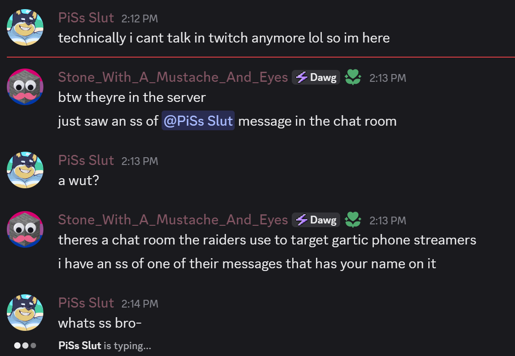Select the Stone_With_A_Mustache_And_Eyes username above "theres a chat room"
Viewport: 515px width, 356px height.
click(x=173, y=220)
